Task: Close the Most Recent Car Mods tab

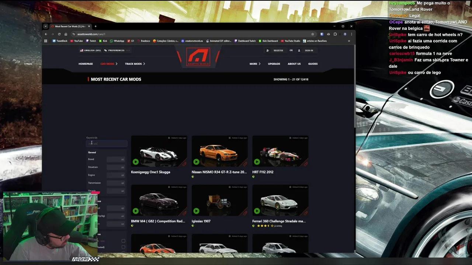Action: [x=89, y=26]
